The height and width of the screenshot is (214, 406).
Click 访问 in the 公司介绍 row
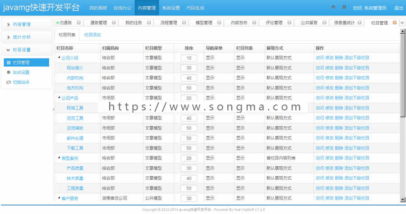(x=320, y=58)
